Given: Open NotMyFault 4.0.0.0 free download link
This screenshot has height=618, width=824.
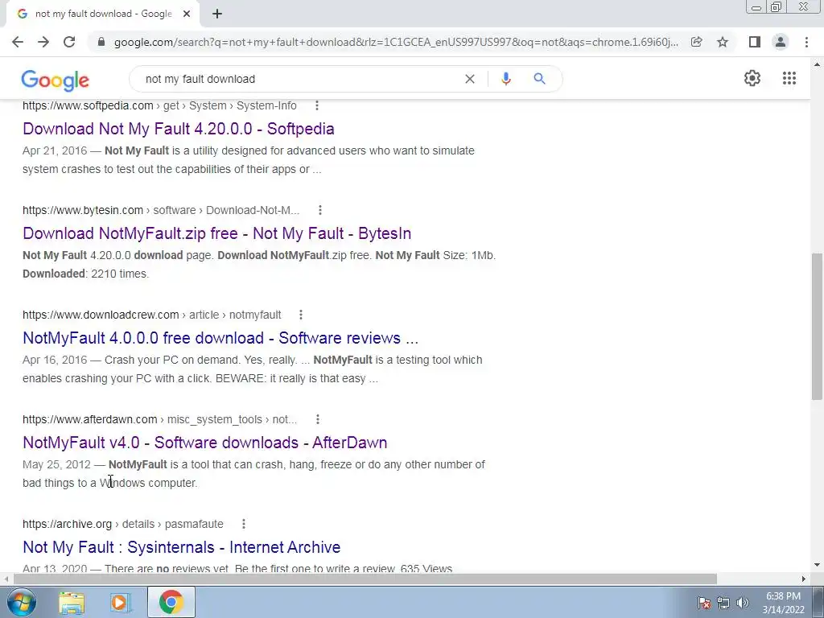Looking at the screenshot, I should click(220, 338).
